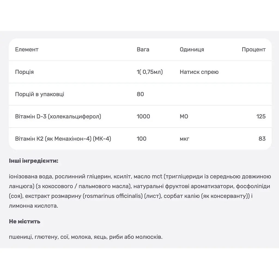Click the МО unit cell
This screenshot has height=279, width=279.
coord(184,116)
